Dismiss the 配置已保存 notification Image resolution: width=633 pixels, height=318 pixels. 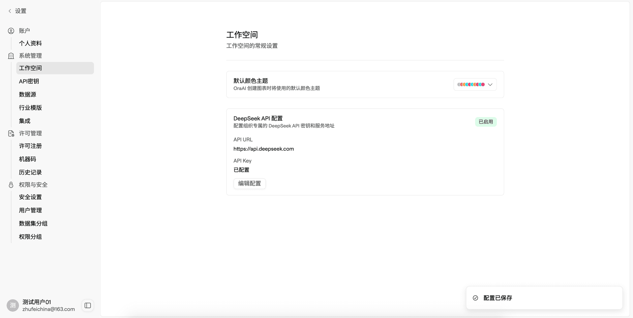[544, 298]
